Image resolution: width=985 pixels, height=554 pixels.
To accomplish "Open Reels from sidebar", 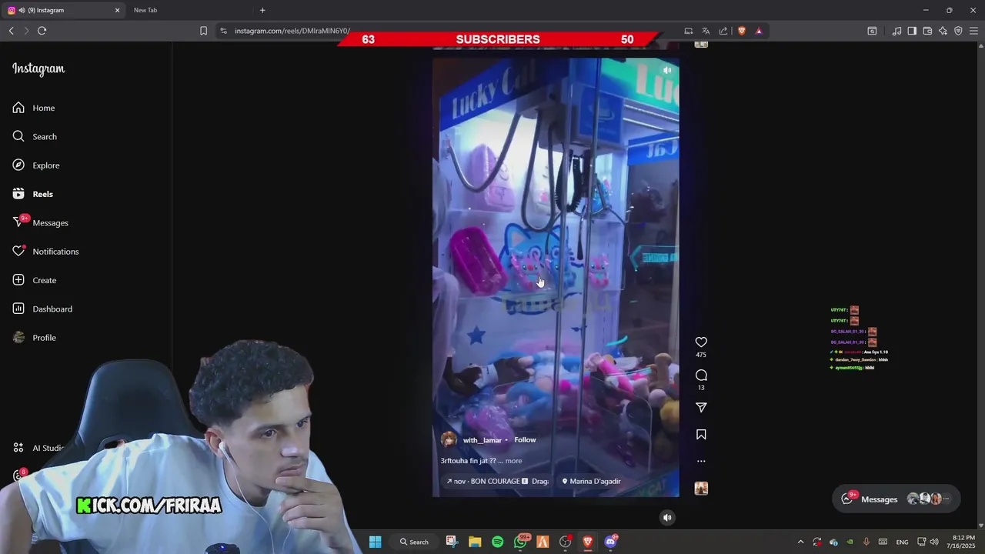I will point(33,194).
